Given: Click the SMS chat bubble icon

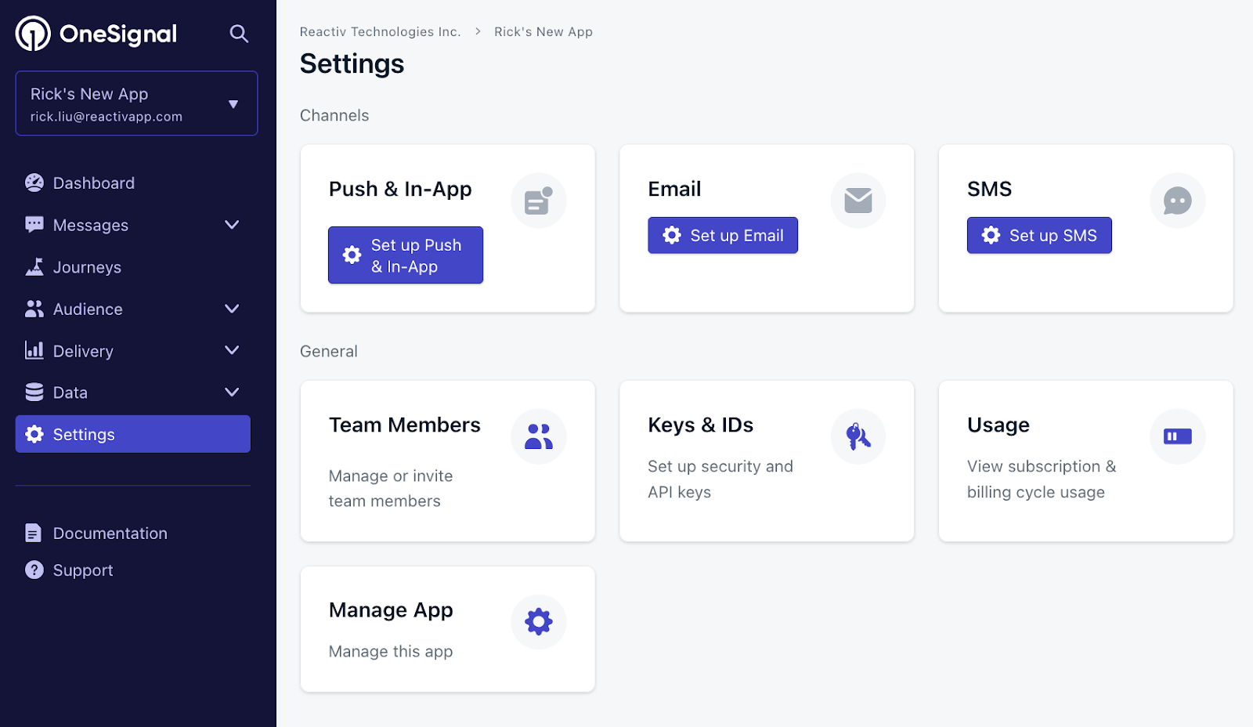Looking at the screenshot, I should point(1177,201).
